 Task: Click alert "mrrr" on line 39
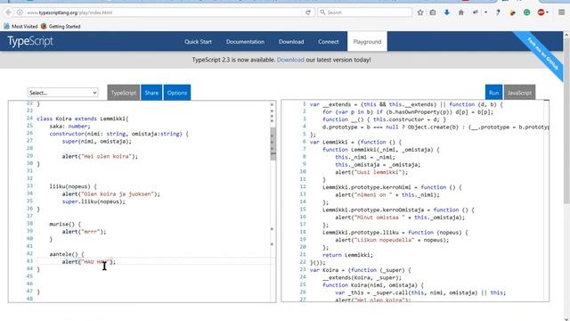pos(84,232)
